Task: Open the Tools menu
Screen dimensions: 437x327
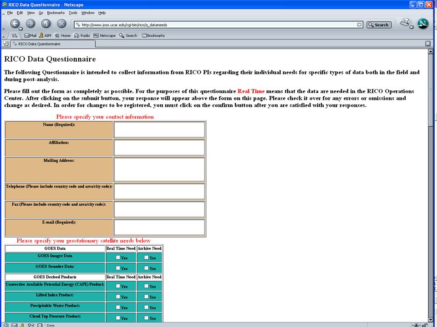Action: [73, 13]
